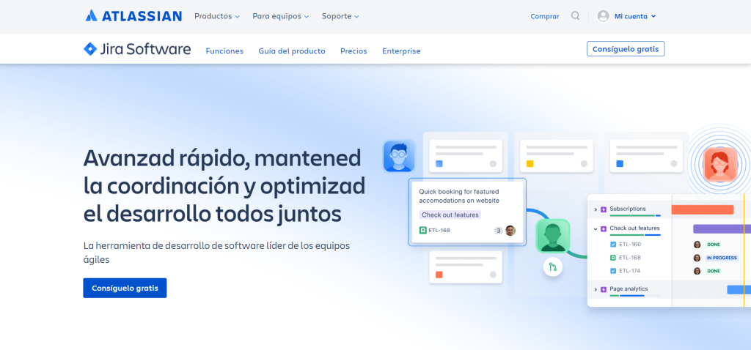Click the 3 count badge on card
The width and height of the screenshot is (751, 350).
tap(499, 231)
